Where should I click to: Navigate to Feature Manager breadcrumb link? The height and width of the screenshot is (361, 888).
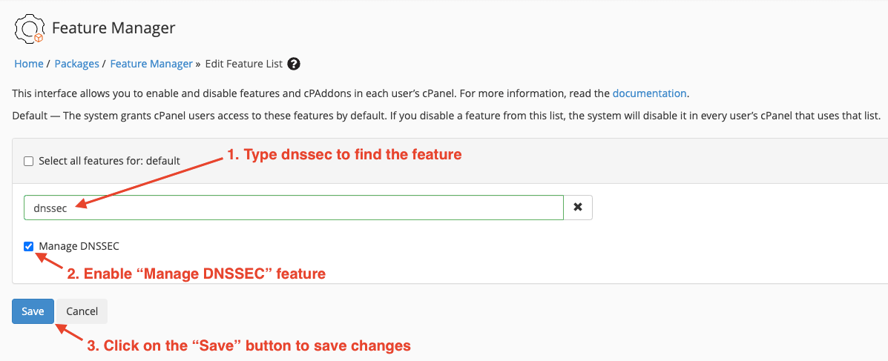tap(151, 64)
